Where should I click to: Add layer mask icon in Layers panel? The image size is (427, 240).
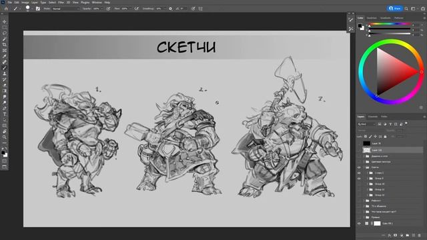396,235
